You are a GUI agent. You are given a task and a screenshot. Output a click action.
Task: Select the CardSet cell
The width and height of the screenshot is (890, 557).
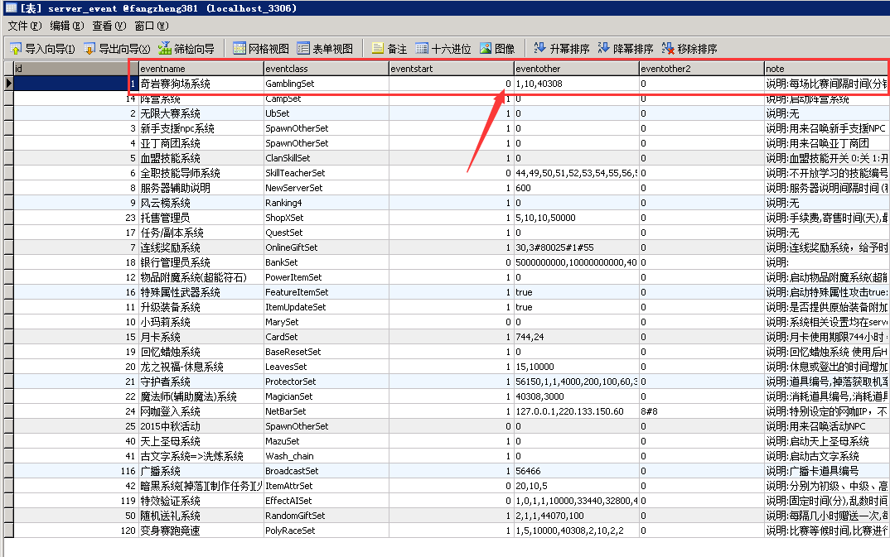[x=326, y=337]
